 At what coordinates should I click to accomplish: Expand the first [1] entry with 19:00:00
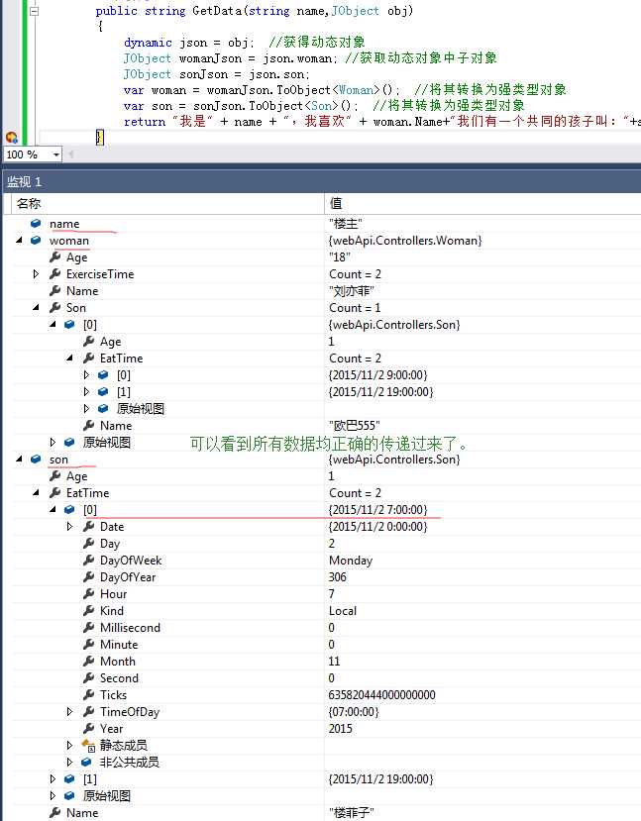coord(86,391)
